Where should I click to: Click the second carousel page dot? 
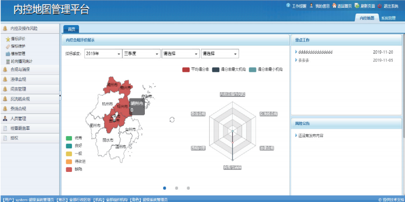click(176, 188)
